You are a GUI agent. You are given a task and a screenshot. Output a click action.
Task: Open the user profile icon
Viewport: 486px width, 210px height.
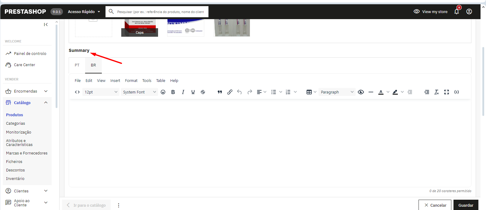[469, 12]
